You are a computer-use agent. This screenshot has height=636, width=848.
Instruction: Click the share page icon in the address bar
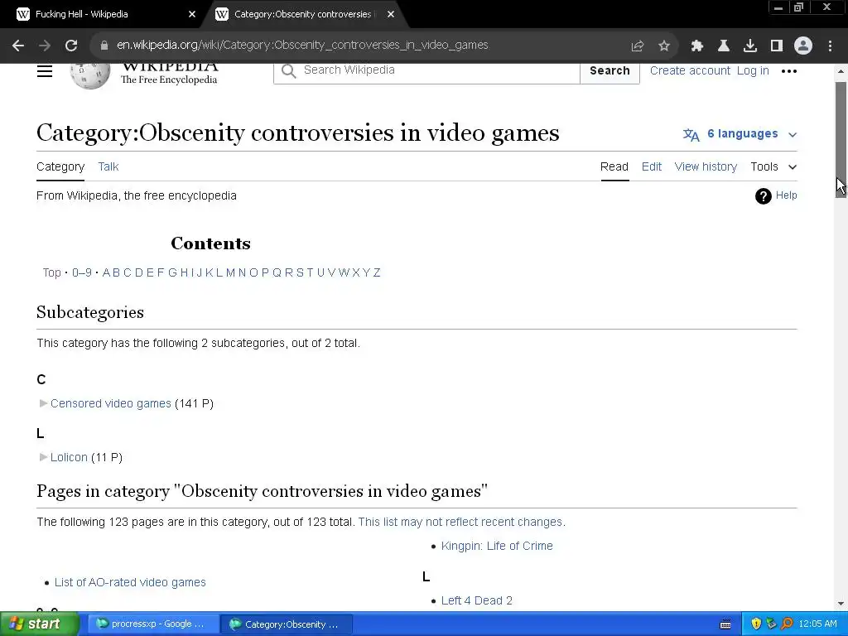(637, 46)
